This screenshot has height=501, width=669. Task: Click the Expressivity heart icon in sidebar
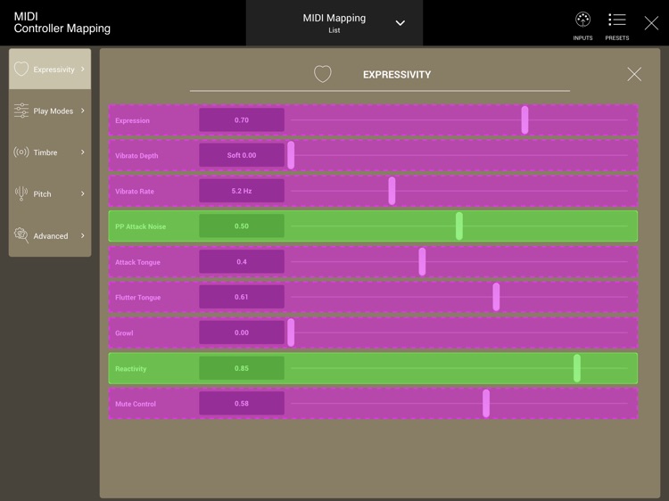[x=21, y=69]
